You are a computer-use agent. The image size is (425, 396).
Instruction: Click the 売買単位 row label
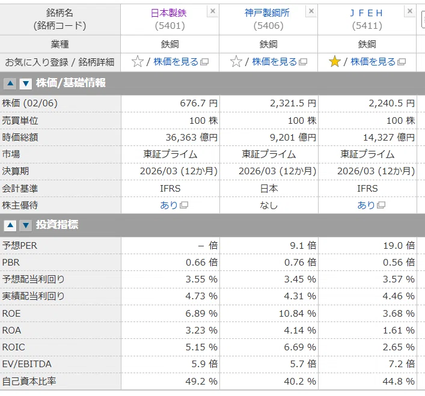(x=20, y=121)
